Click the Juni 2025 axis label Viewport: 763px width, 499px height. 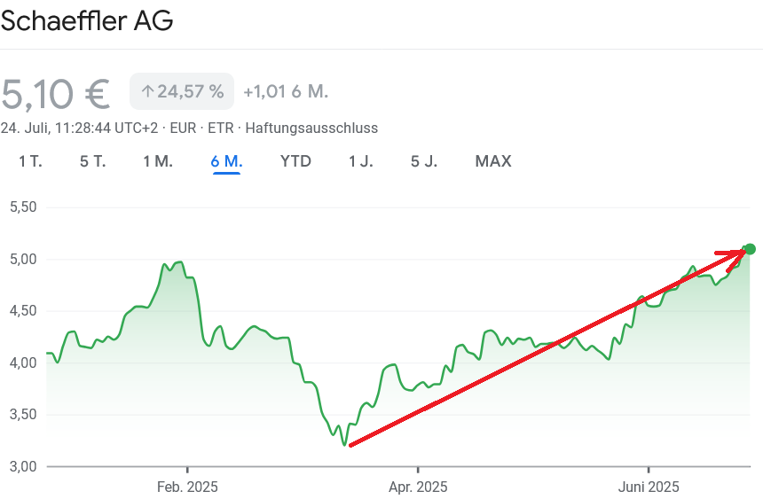point(649,487)
